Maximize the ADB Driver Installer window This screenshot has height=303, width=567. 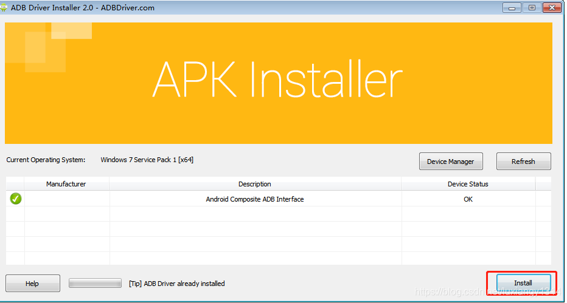(x=532, y=7)
